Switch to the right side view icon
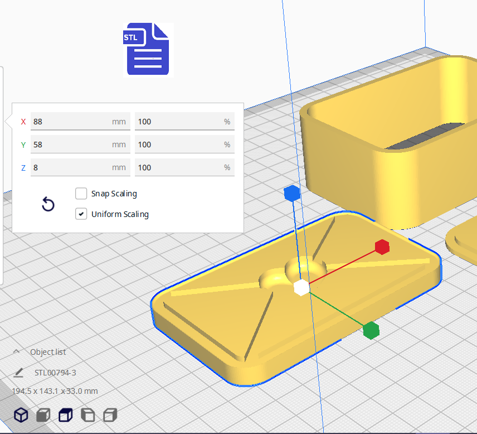This screenshot has height=434, width=477. click(110, 415)
